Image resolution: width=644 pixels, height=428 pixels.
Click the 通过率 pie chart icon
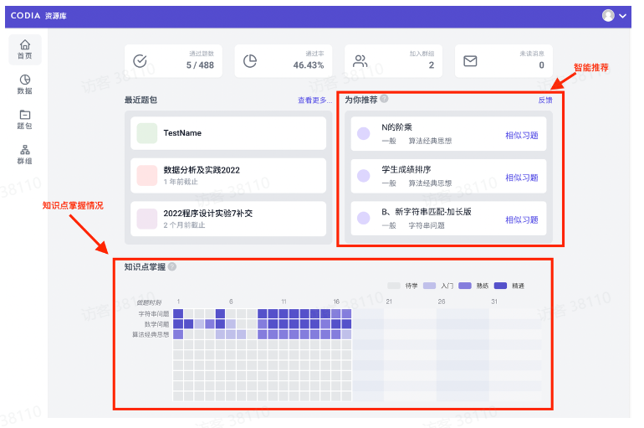[250, 61]
